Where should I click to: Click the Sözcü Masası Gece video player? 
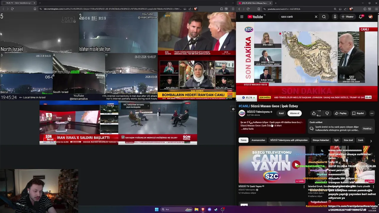pos(307,62)
